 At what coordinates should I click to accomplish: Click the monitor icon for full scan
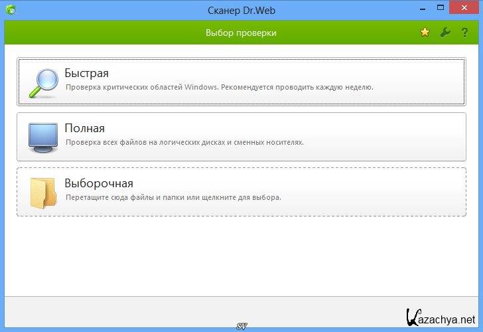(x=41, y=137)
